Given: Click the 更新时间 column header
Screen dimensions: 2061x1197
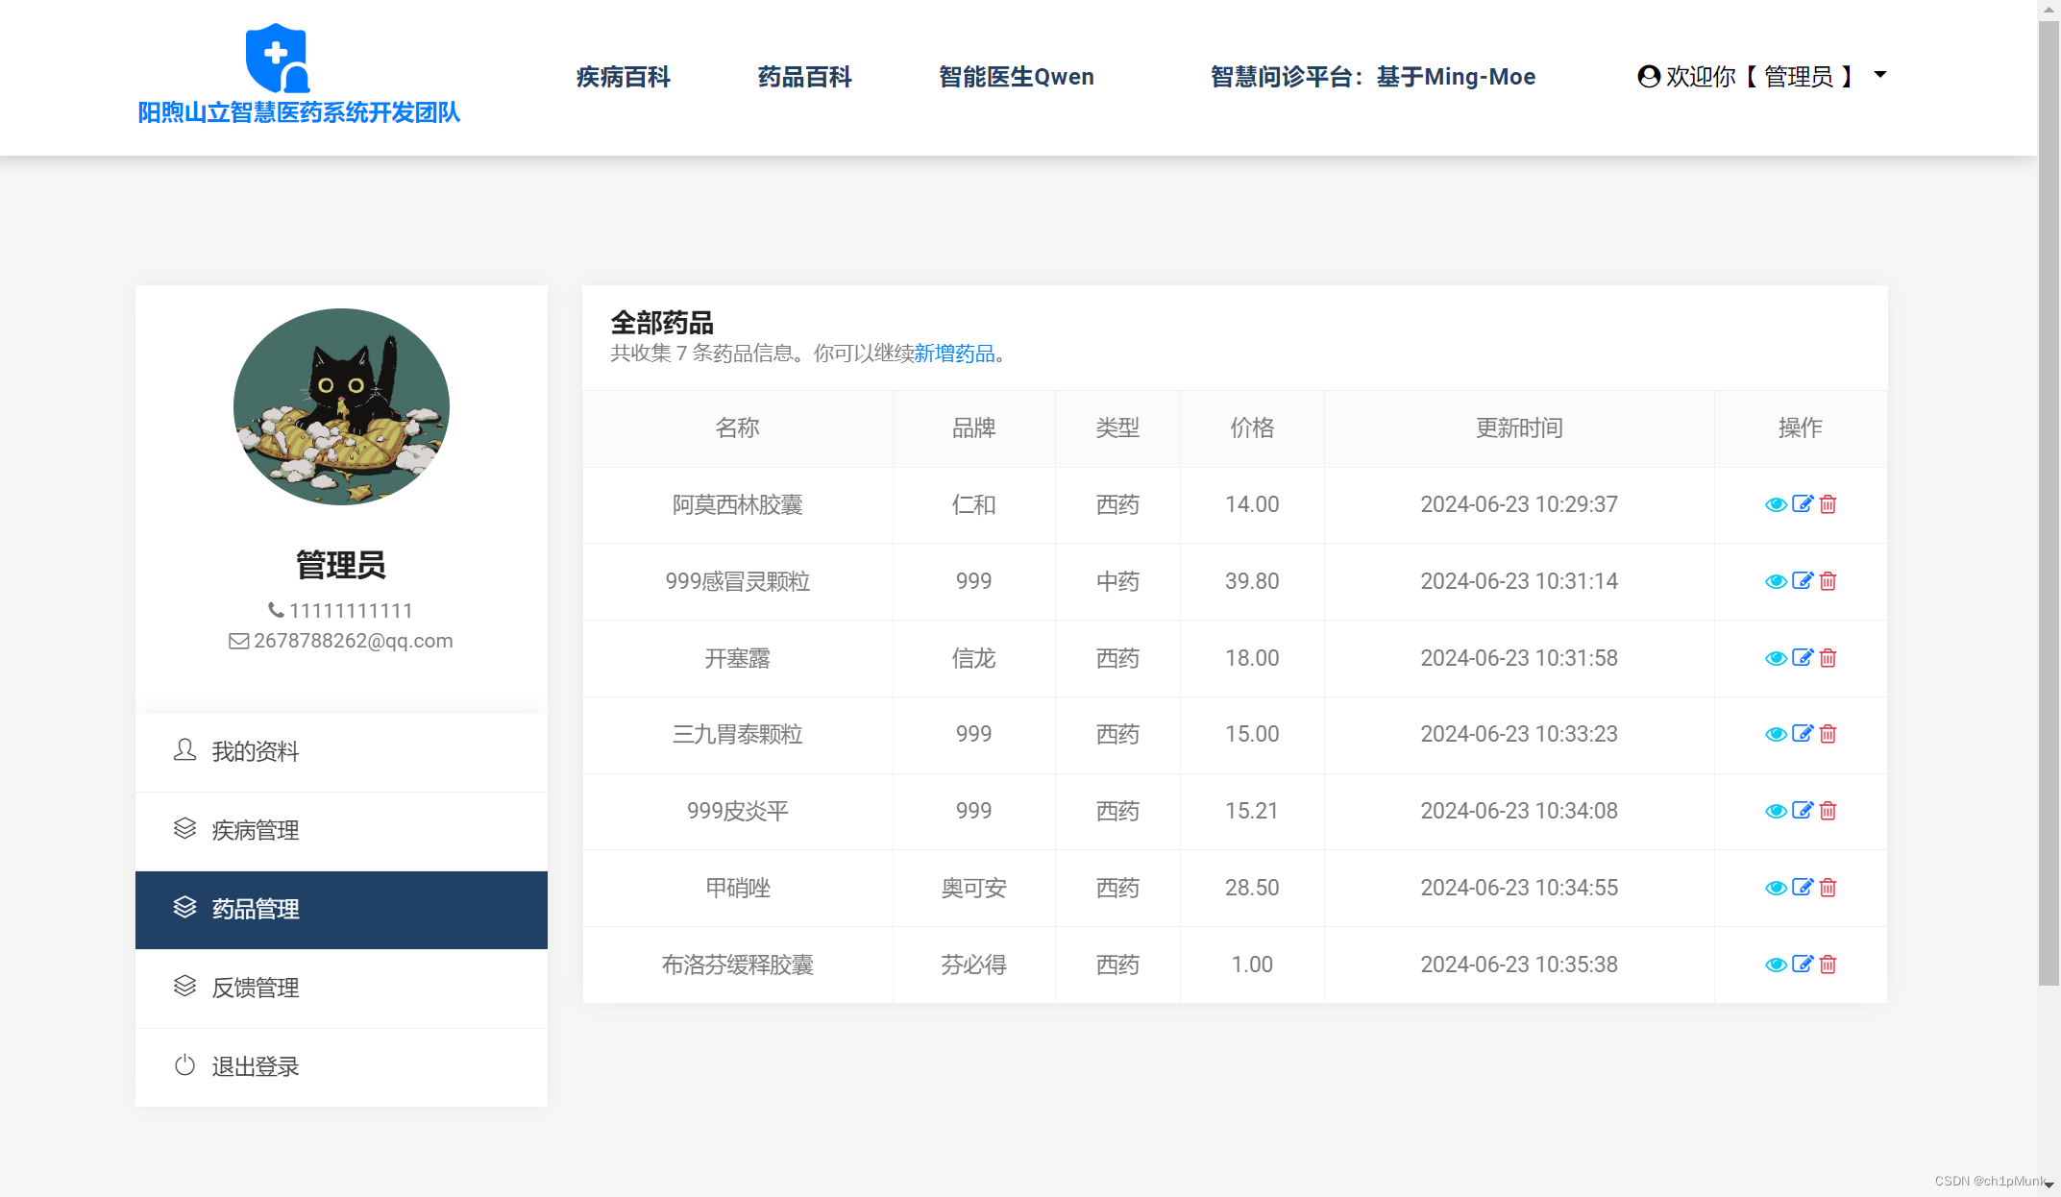Looking at the screenshot, I should (x=1519, y=428).
